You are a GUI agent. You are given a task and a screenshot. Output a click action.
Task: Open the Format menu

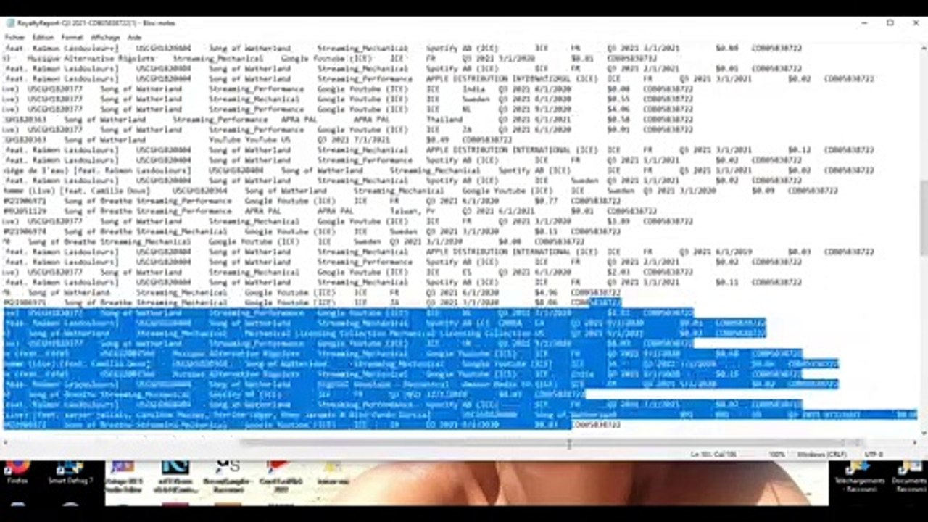click(x=72, y=37)
